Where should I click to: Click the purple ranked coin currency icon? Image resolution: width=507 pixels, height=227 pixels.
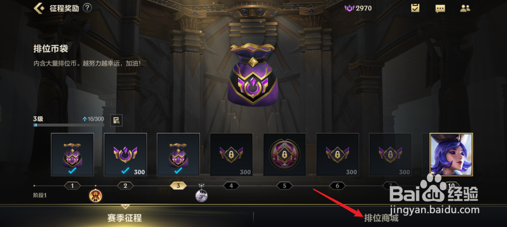pos(350,8)
